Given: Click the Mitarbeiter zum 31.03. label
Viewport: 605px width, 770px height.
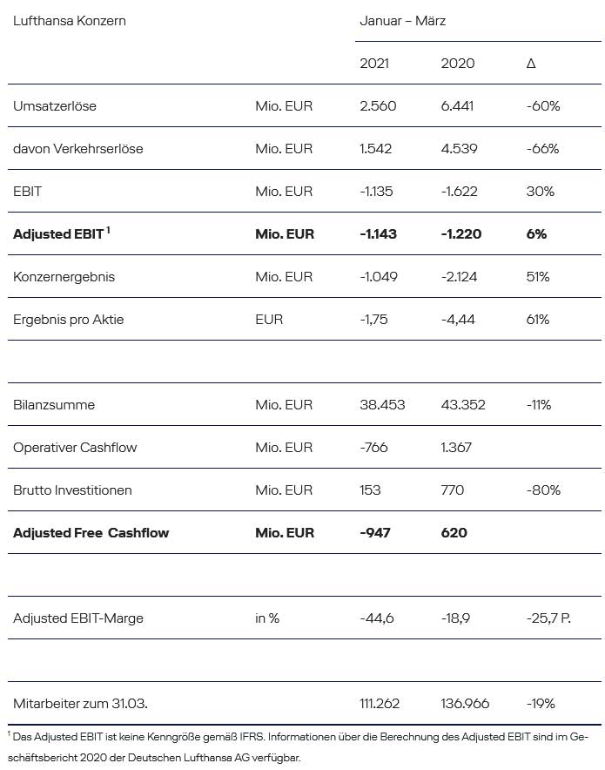Looking at the screenshot, I should point(80,704).
